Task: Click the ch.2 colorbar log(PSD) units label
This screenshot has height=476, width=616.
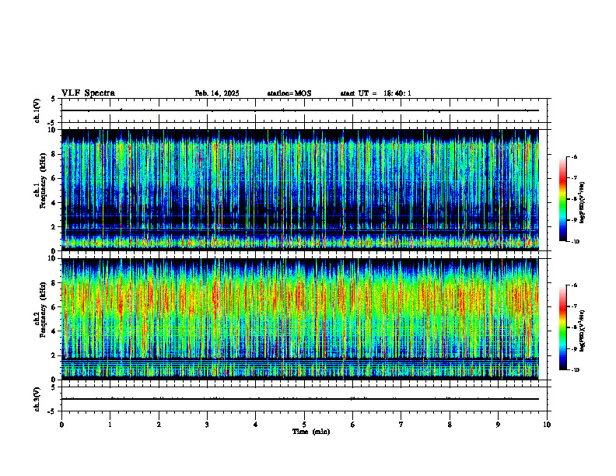Action: tap(583, 331)
